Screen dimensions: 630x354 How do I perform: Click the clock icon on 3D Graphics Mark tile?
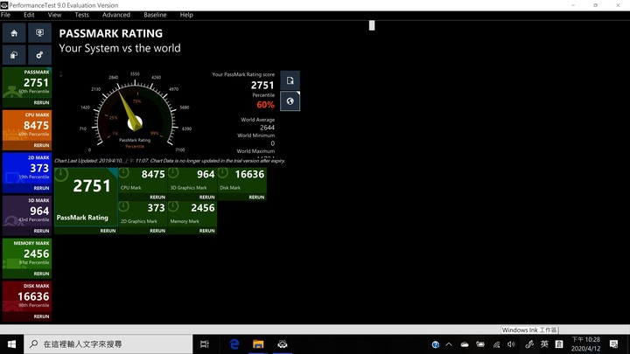point(173,173)
